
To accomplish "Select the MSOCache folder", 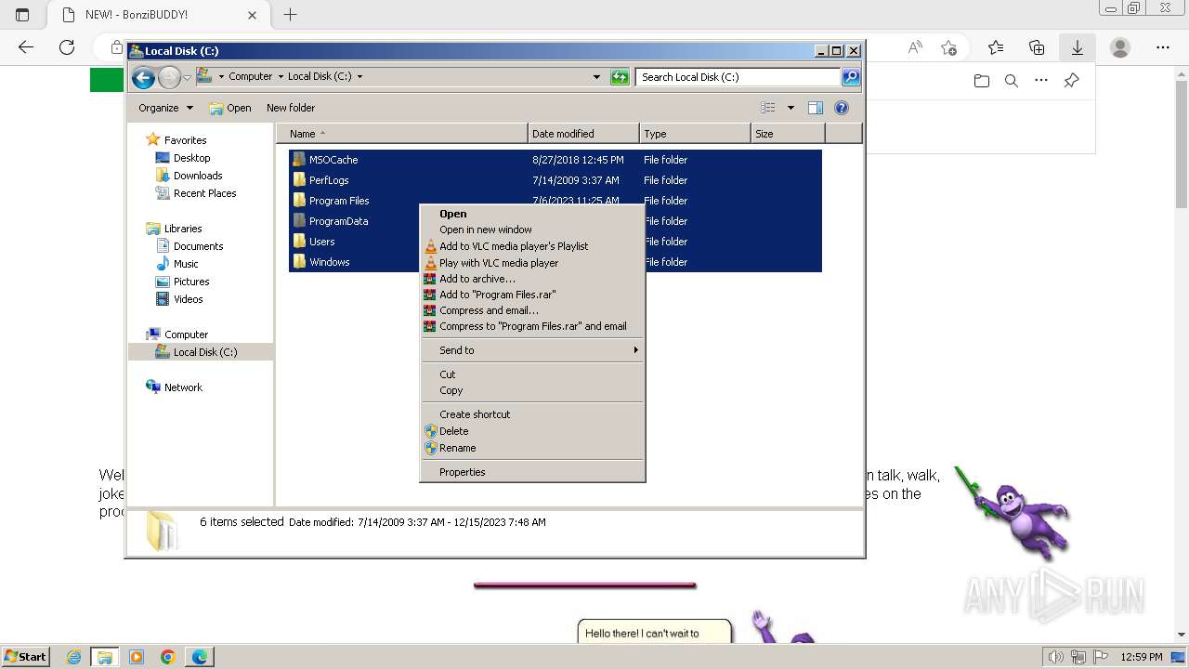I will [x=333, y=160].
